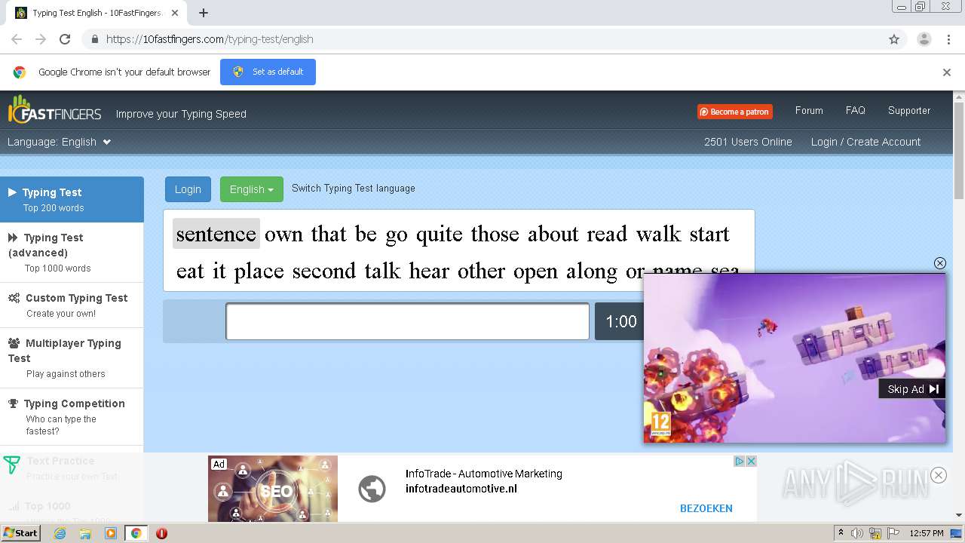The width and height of the screenshot is (965, 543).
Task: Open the system volume control
Action: pos(857,533)
